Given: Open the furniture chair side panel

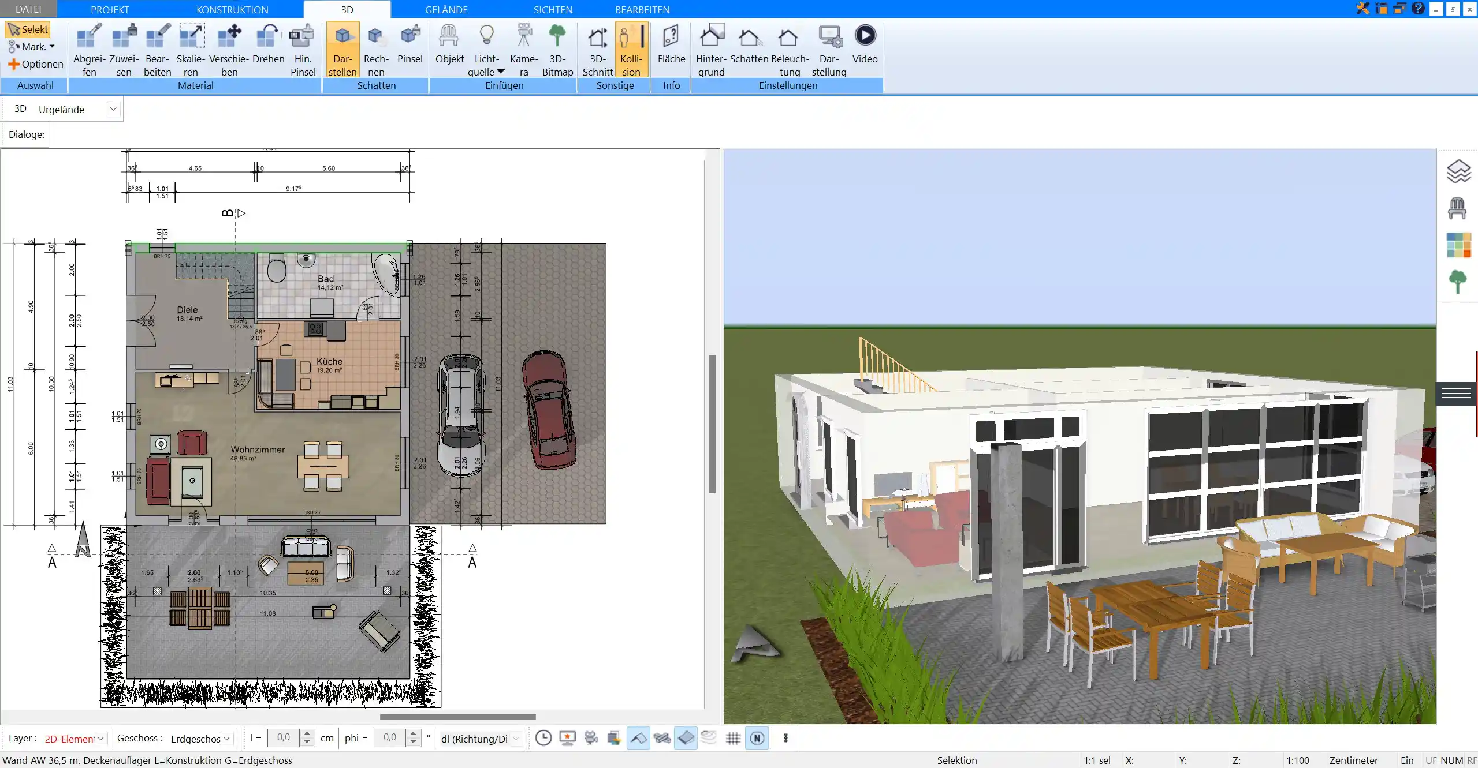Looking at the screenshot, I should tap(1457, 208).
